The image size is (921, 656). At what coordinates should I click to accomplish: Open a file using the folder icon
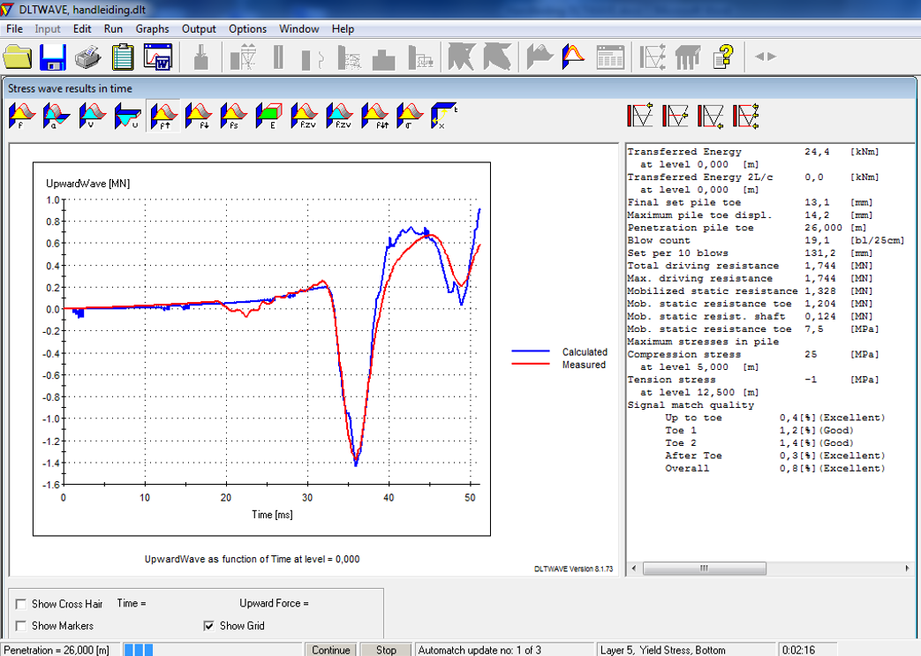(18, 57)
